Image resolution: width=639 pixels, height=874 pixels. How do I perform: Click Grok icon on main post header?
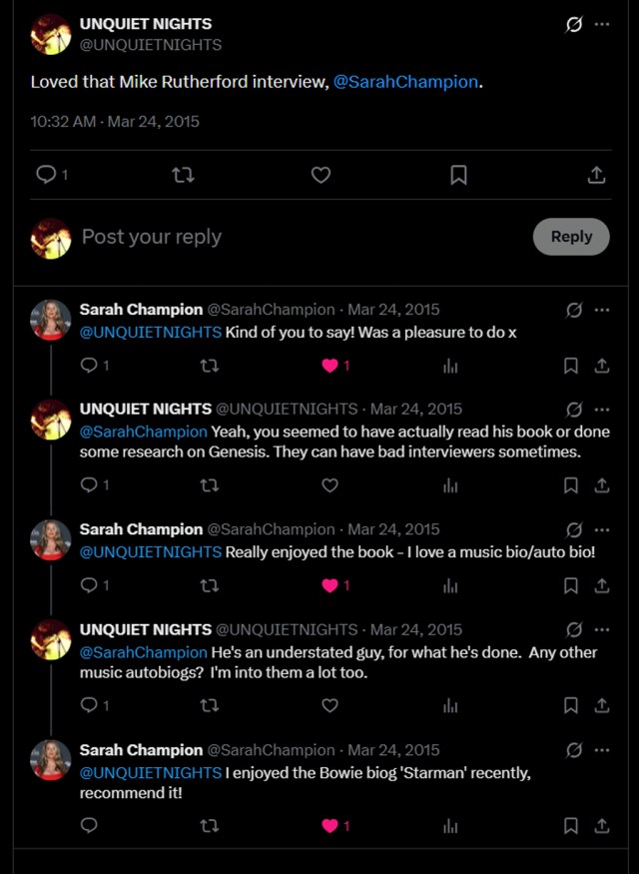[x=574, y=24]
